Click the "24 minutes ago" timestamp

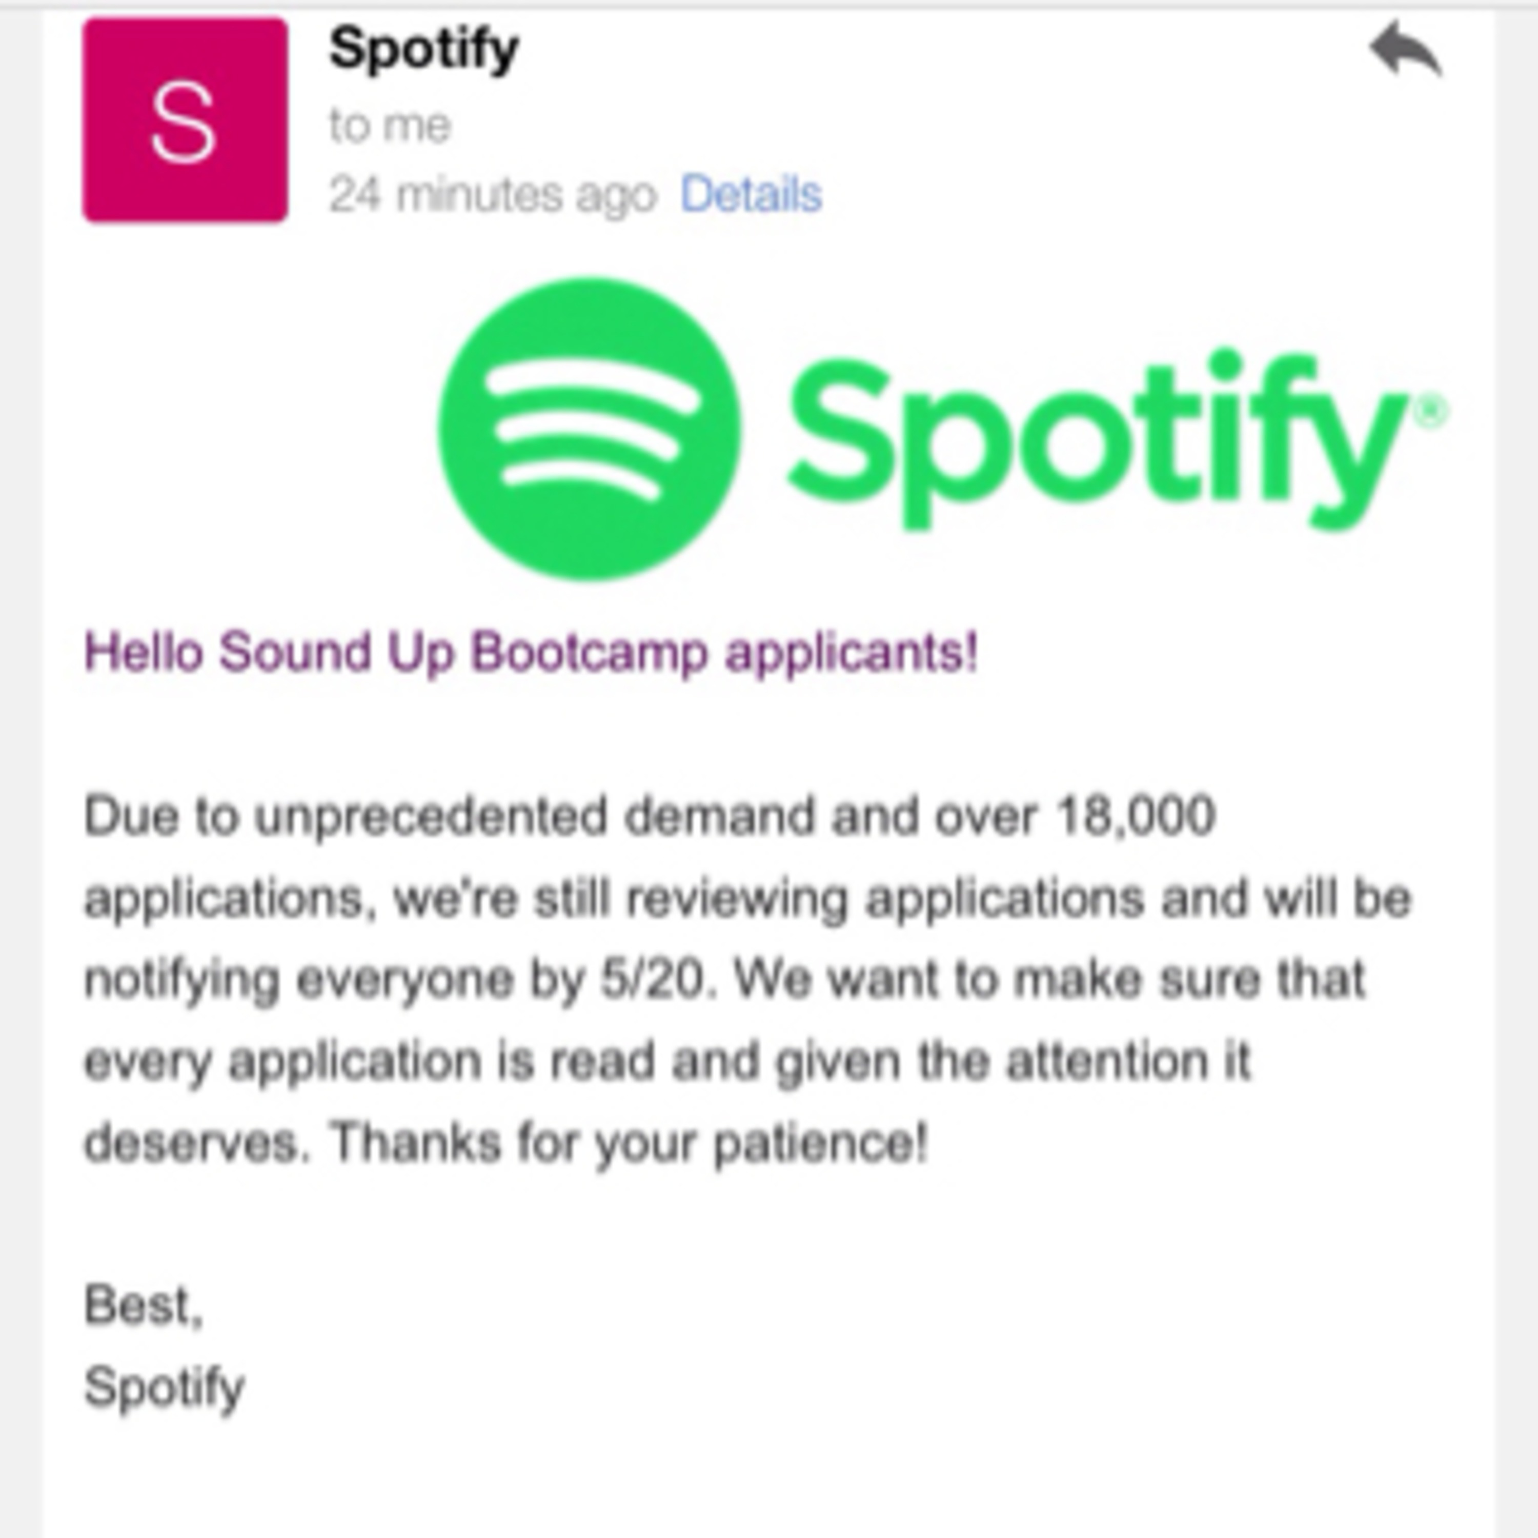click(x=492, y=194)
